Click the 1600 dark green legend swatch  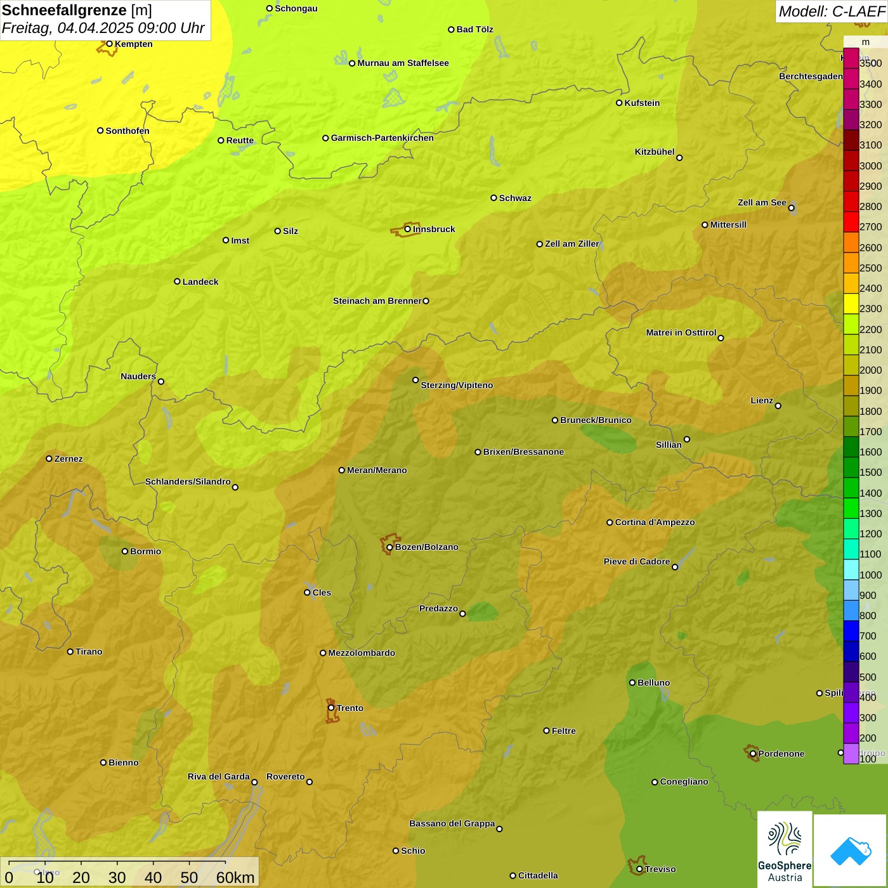(851, 448)
